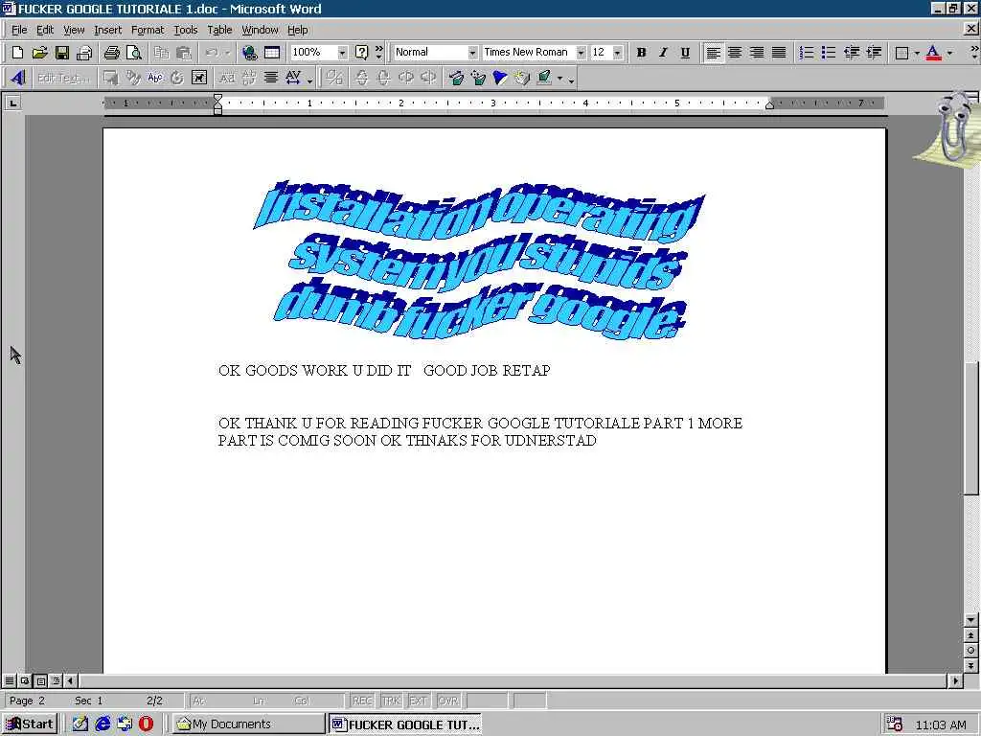Screen dimensions: 981x736
Task: Click the vertical scrollbar thumb
Action: coord(971,427)
